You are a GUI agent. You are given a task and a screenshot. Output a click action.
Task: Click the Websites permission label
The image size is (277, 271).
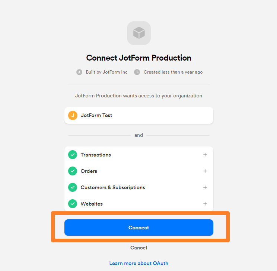pyautogui.click(x=92, y=204)
